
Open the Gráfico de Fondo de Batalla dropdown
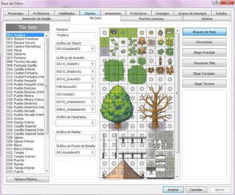pyautogui.click(x=93, y=152)
